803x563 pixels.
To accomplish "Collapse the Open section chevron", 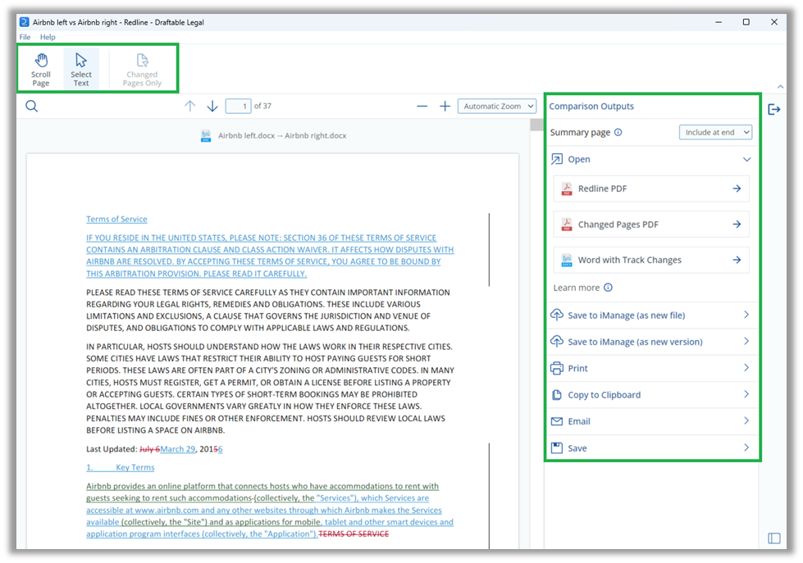I will pyautogui.click(x=746, y=159).
